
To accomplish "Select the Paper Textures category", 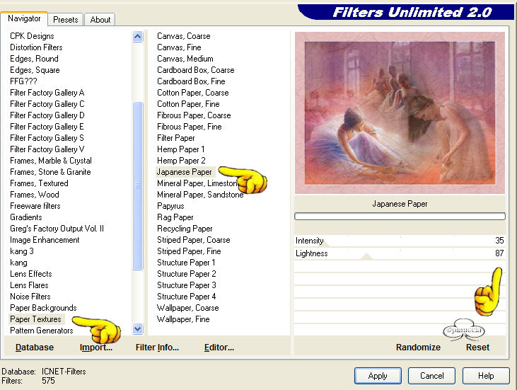I will click(x=35, y=319).
